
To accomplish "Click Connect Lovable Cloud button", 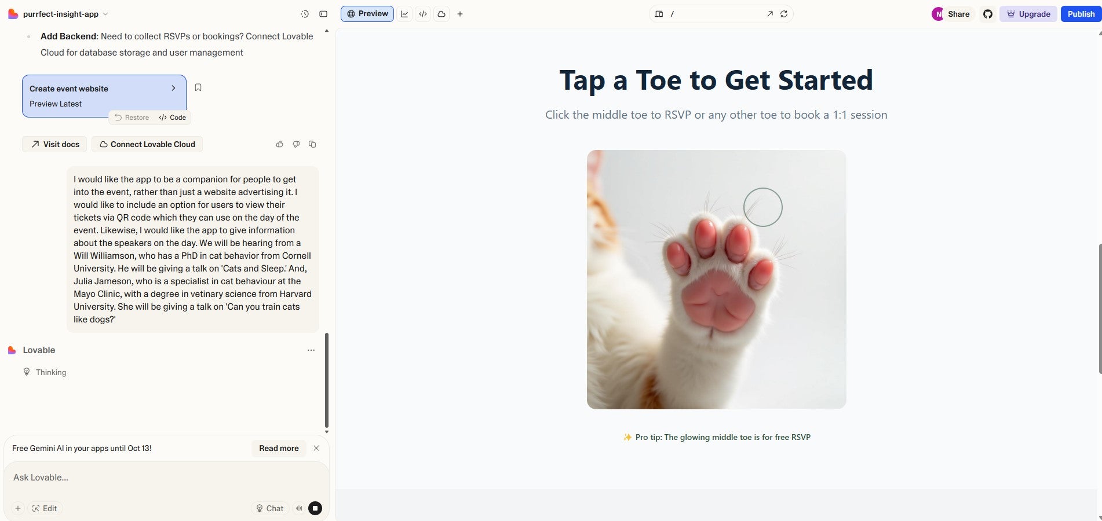I will tap(147, 144).
